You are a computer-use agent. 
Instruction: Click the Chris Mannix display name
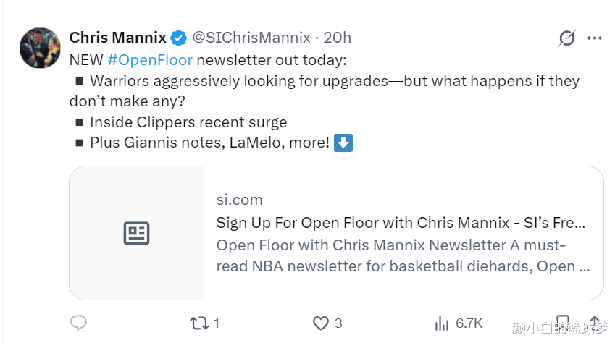(118, 37)
